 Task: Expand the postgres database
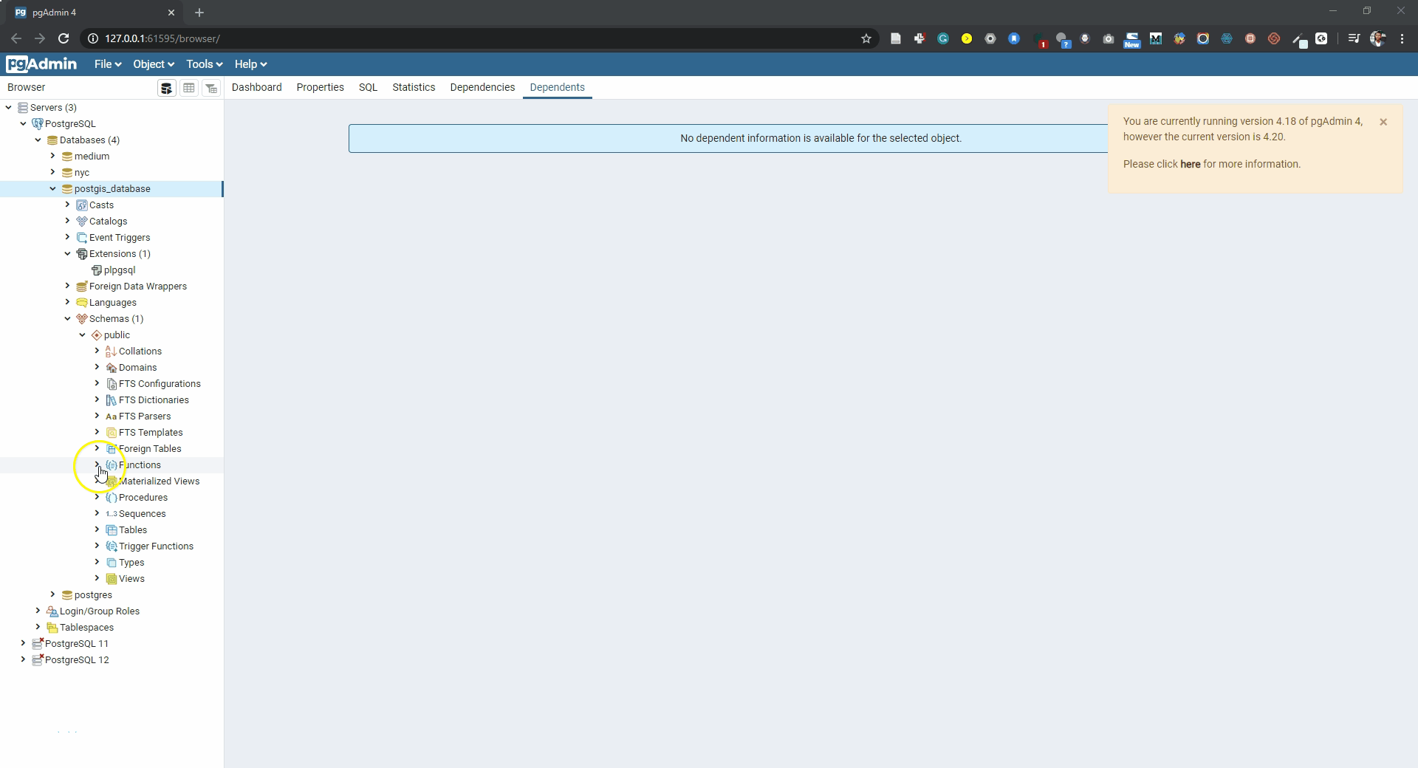click(x=52, y=595)
